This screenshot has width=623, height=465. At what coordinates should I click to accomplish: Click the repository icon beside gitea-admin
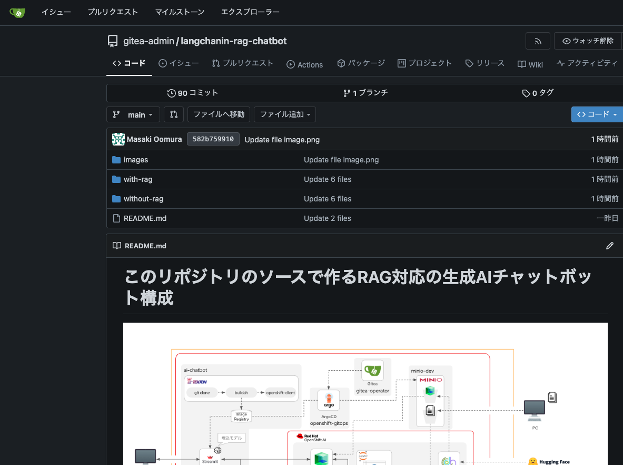[x=113, y=41]
